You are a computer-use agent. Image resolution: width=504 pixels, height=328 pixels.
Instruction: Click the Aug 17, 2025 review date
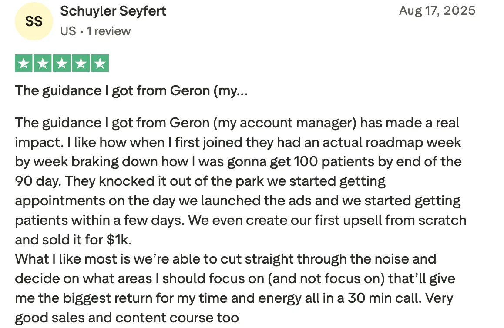437,11
